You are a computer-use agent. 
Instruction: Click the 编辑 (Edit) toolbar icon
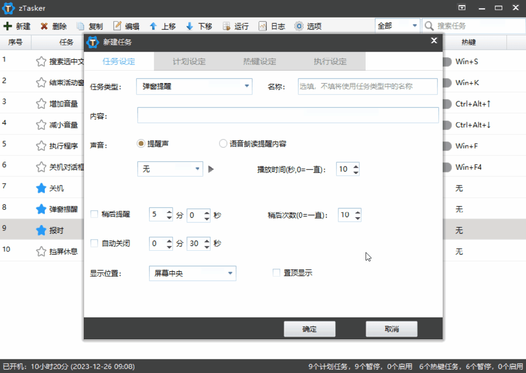(117, 26)
